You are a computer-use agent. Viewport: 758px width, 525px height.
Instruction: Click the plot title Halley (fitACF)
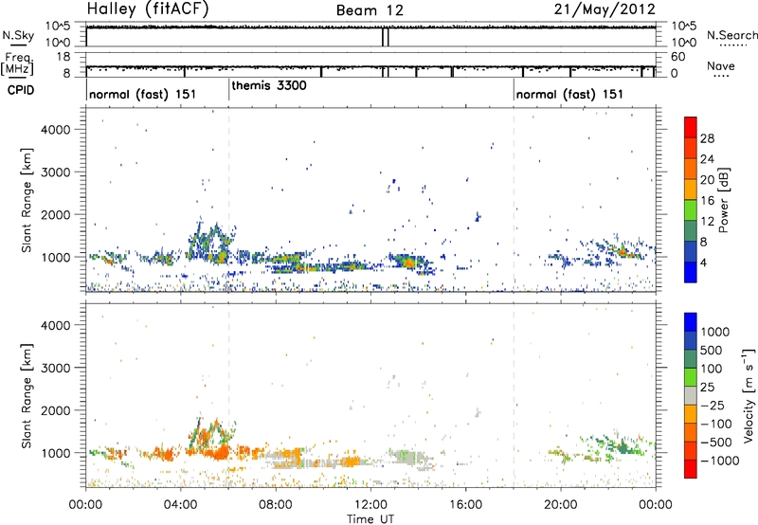[148, 9]
